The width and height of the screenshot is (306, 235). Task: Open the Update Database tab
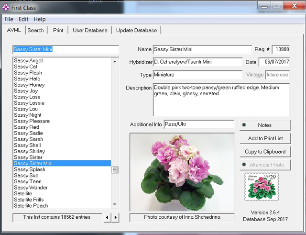[137, 30]
